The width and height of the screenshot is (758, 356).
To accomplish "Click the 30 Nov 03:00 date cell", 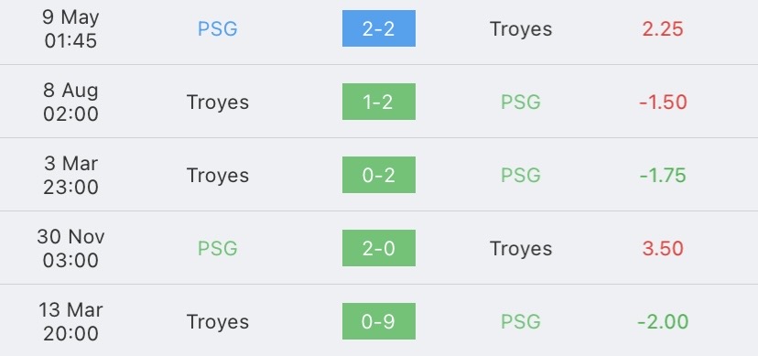I will (x=70, y=248).
